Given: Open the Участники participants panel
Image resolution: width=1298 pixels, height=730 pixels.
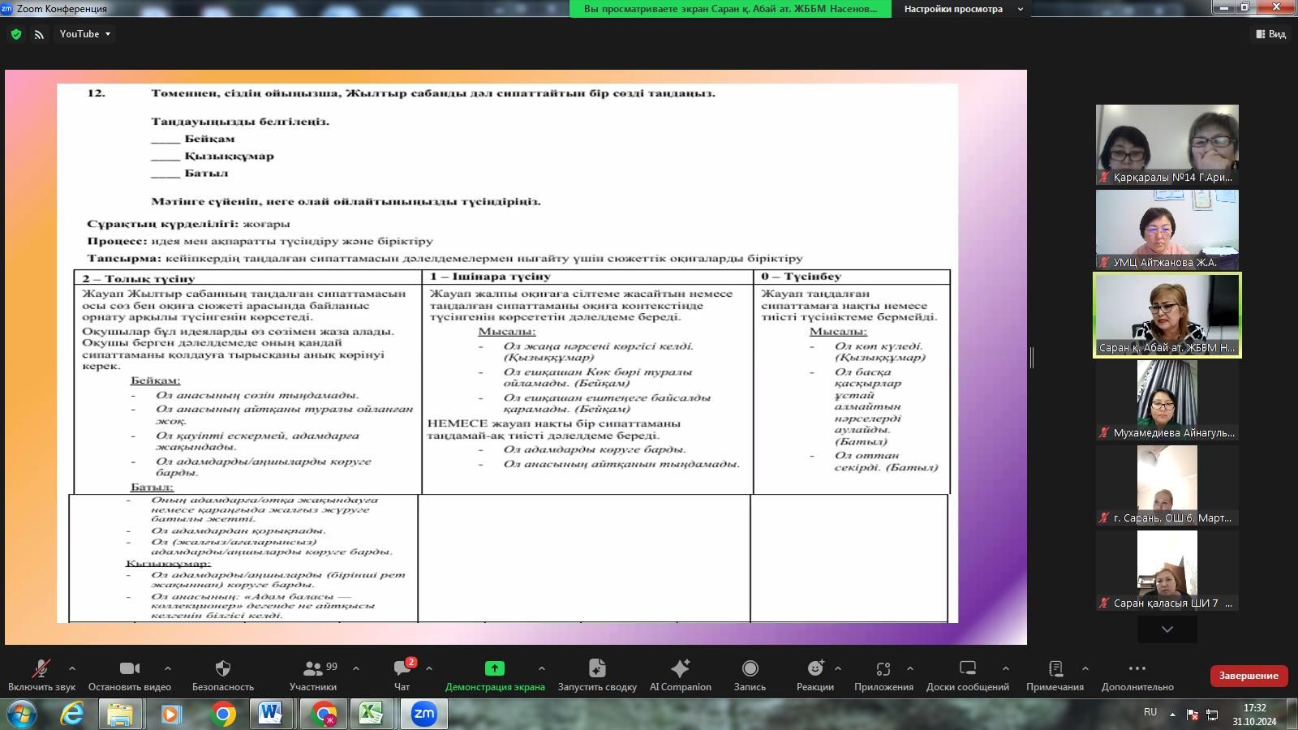Looking at the screenshot, I should coord(312,668).
